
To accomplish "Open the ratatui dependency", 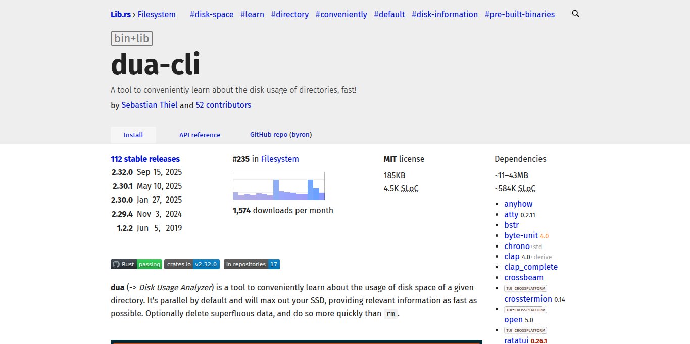I will tap(516, 341).
